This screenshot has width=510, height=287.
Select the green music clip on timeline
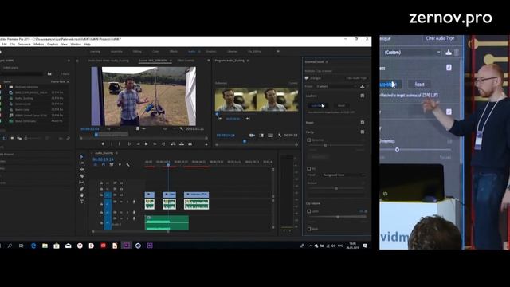pyautogui.click(x=167, y=222)
